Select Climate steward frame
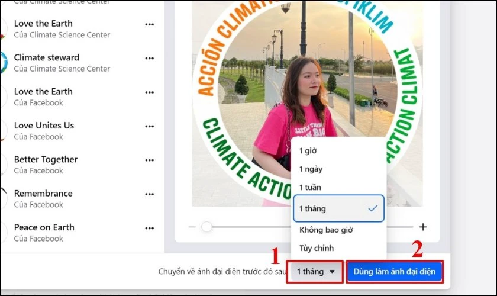This screenshot has height=296, width=497. [79, 63]
